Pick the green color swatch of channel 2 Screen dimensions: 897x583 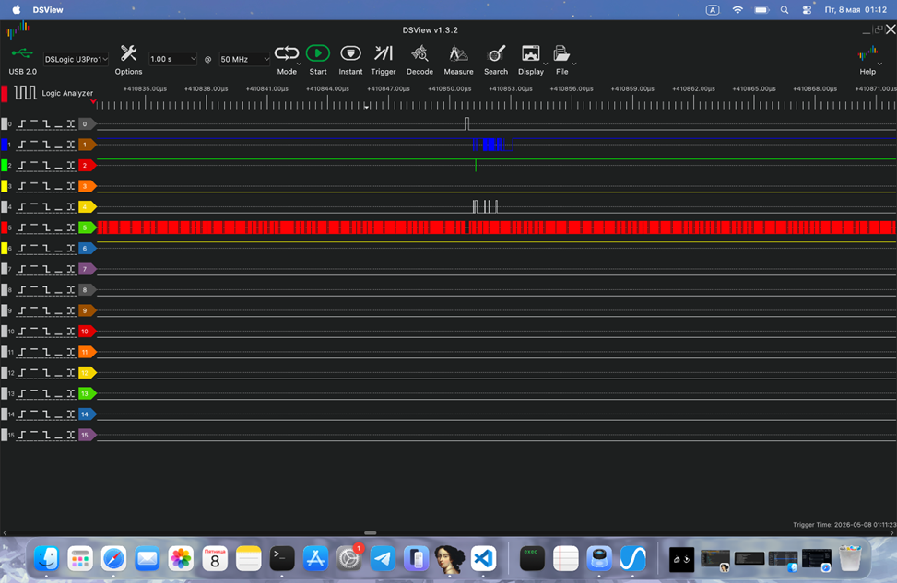(5, 165)
